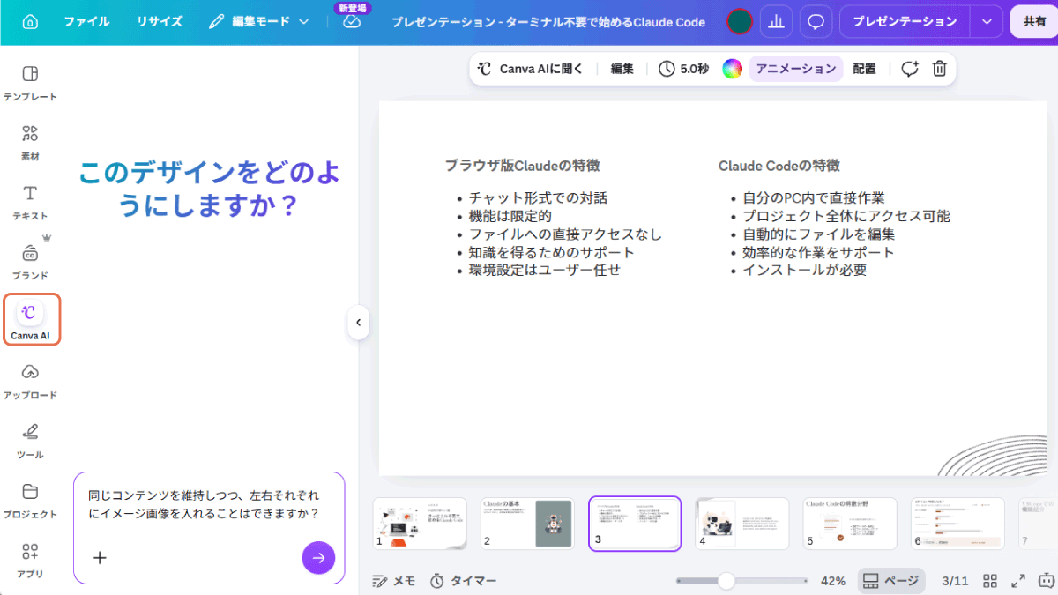Open アップロード panel
Screen dimensions: 1058x595
[30, 381]
